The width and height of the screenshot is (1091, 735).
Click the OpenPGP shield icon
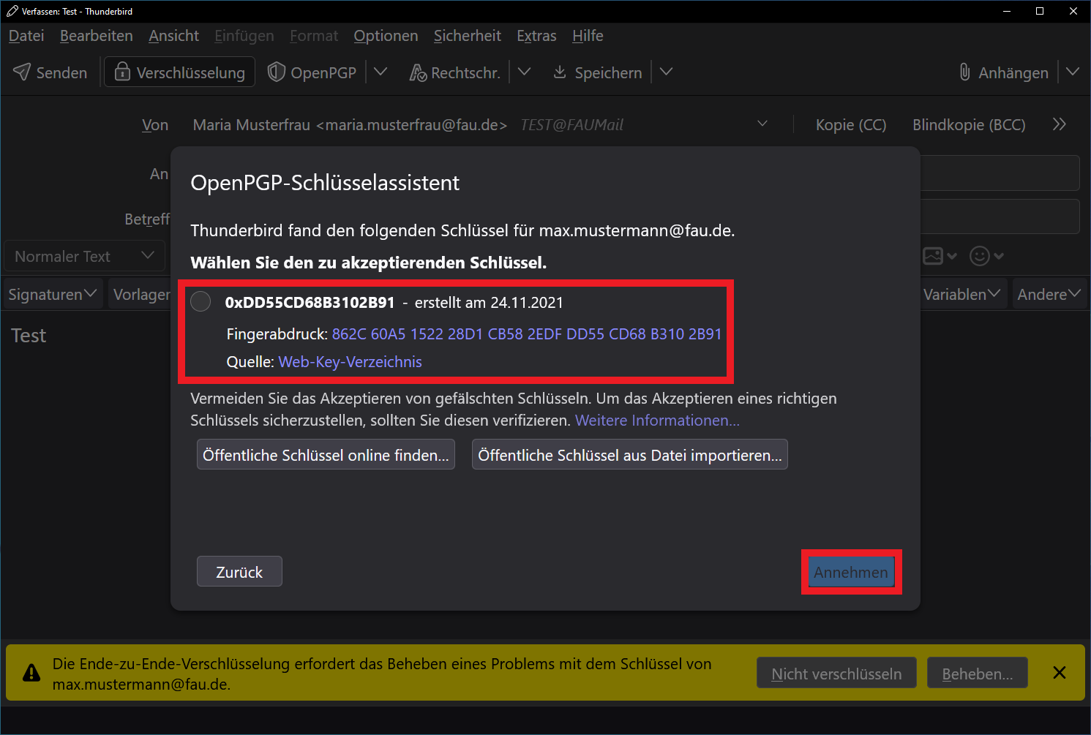[276, 72]
